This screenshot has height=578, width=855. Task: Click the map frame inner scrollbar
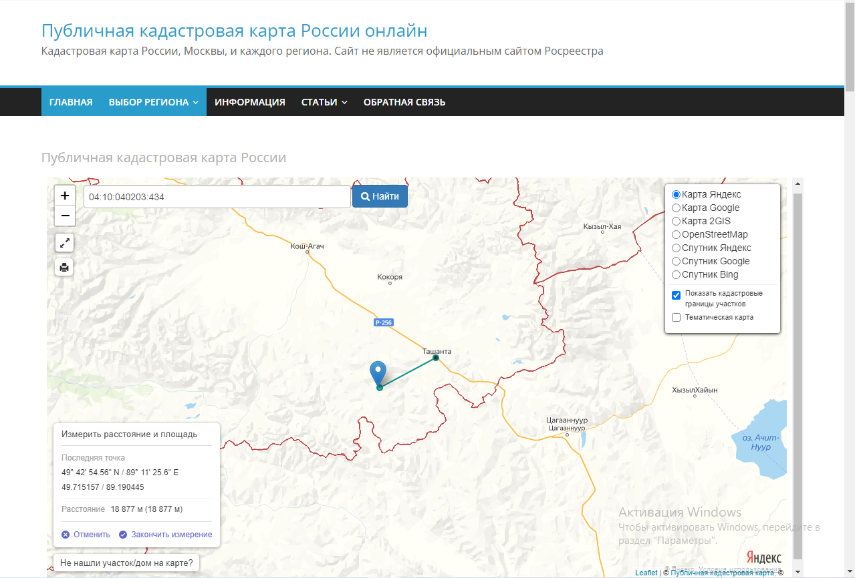pos(798,377)
